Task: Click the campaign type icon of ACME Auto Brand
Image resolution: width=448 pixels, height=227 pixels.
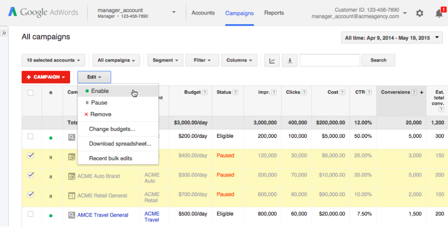Action: pos(71,176)
